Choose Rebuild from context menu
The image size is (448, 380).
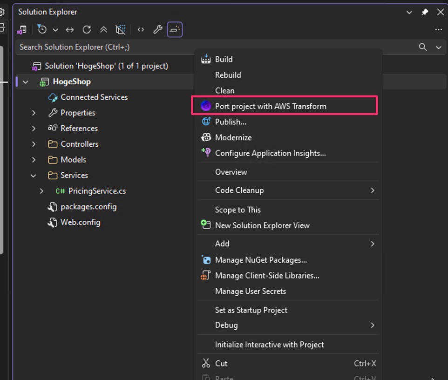tap(288, 75)
